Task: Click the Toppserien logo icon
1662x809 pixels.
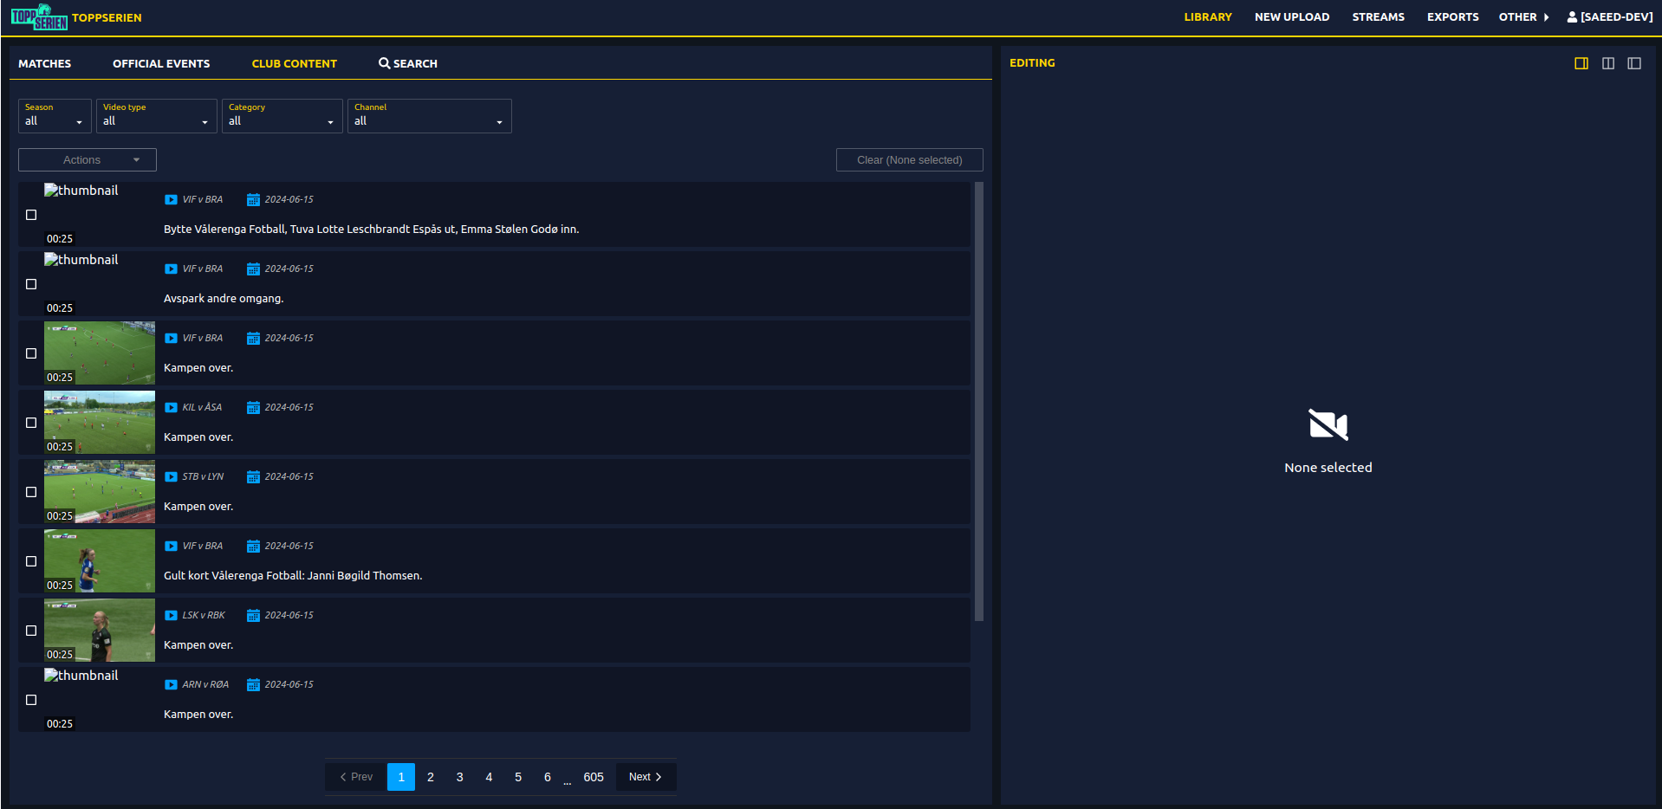Action: tap(39, 17)
